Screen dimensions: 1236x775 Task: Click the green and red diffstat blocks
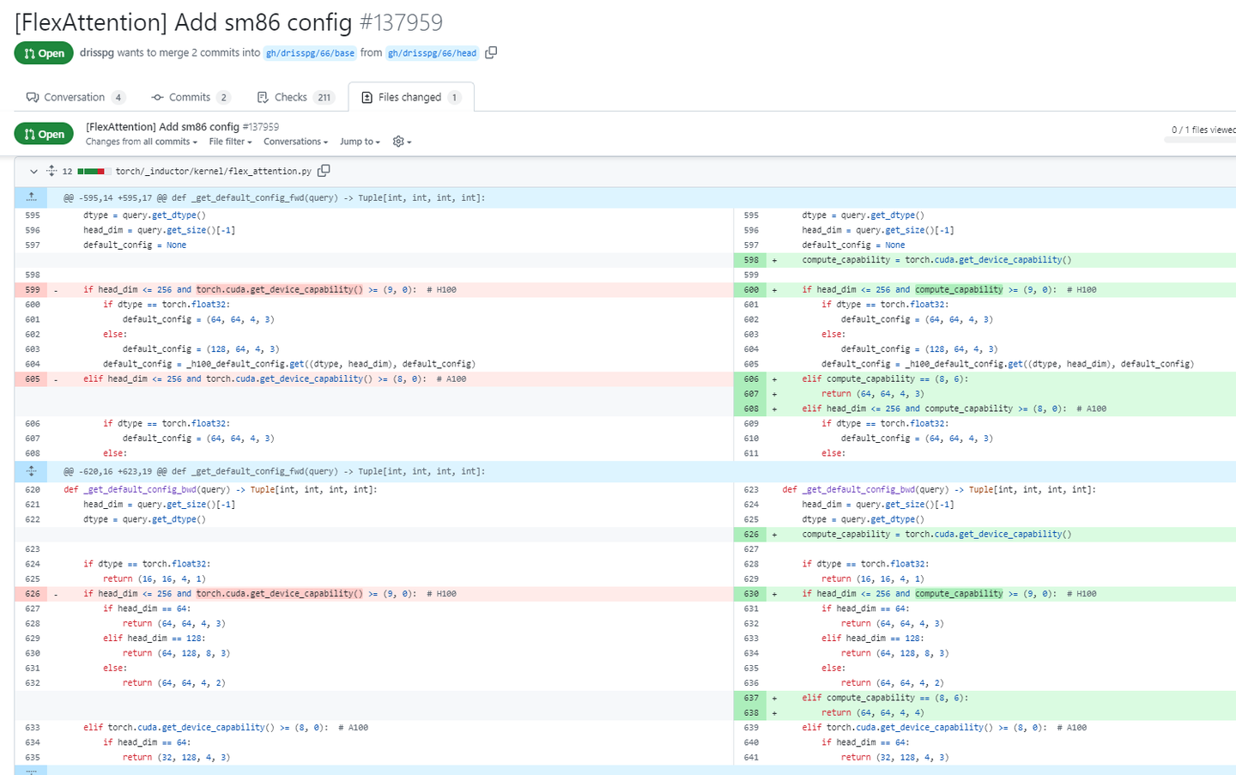tap(91, 171)
